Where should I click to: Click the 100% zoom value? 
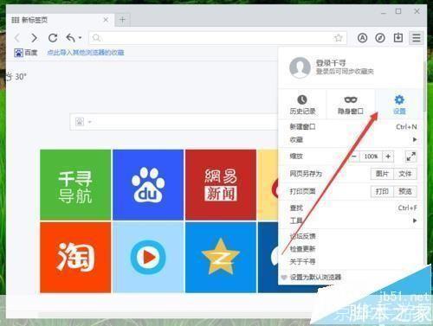click(x=371, y=157)
